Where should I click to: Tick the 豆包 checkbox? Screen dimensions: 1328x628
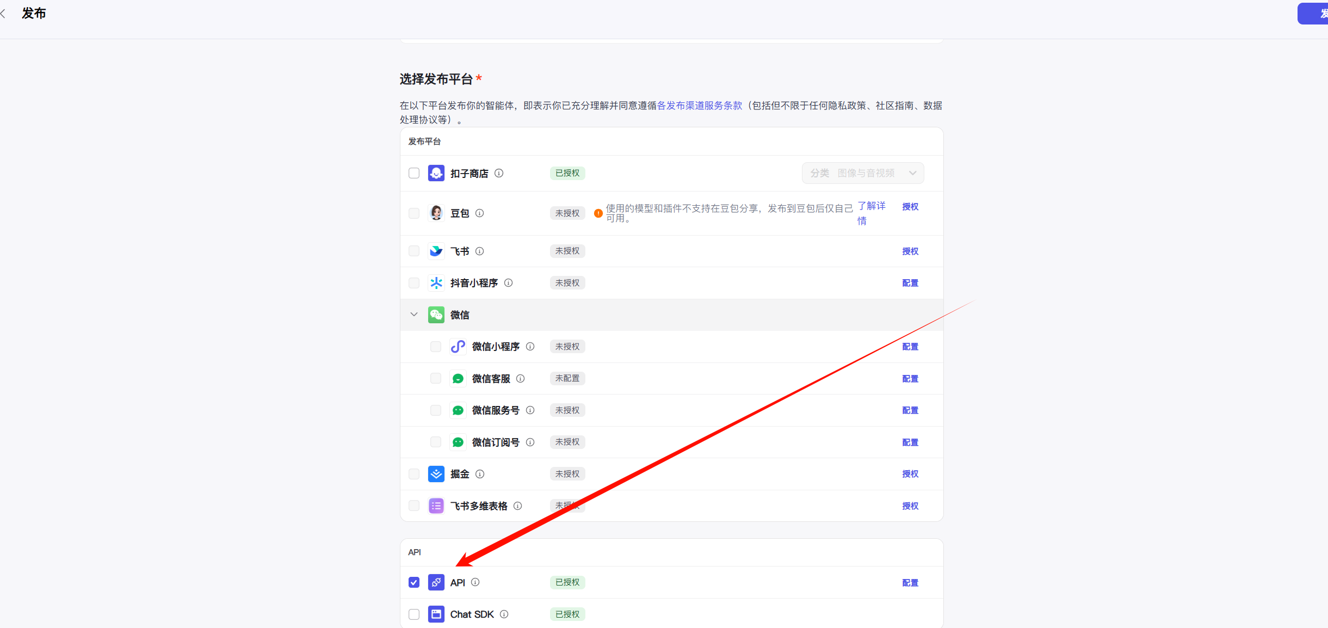(414, 213)
